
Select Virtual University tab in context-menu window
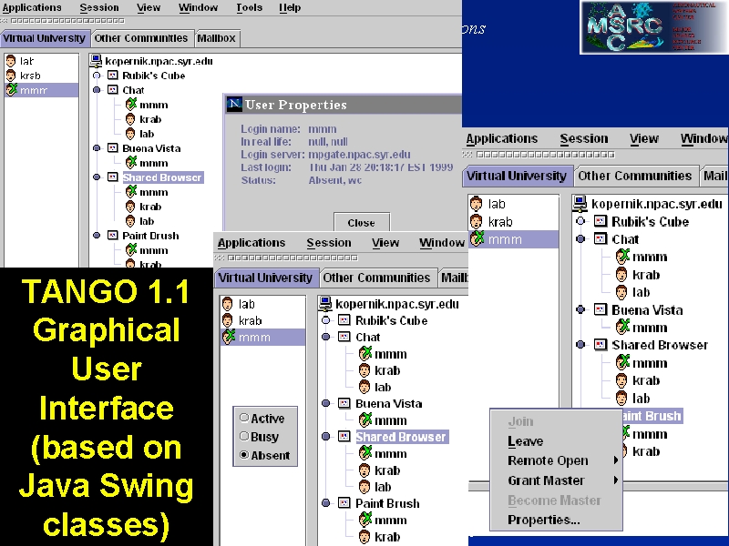(x=517, y=176)
